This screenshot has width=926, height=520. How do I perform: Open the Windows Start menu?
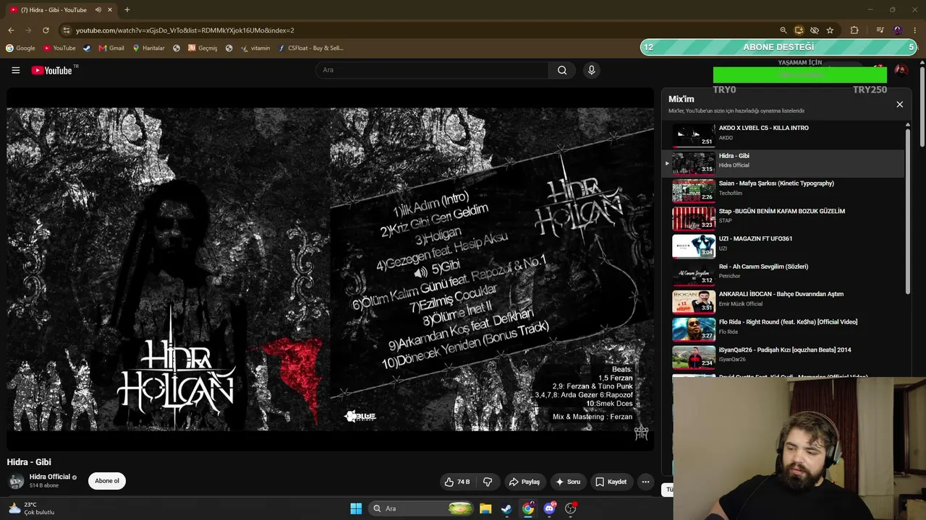(x=356, y=508)
